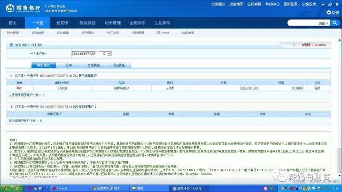
Task: Click the 功能申请 submenu item
Action: pos(188,33)
